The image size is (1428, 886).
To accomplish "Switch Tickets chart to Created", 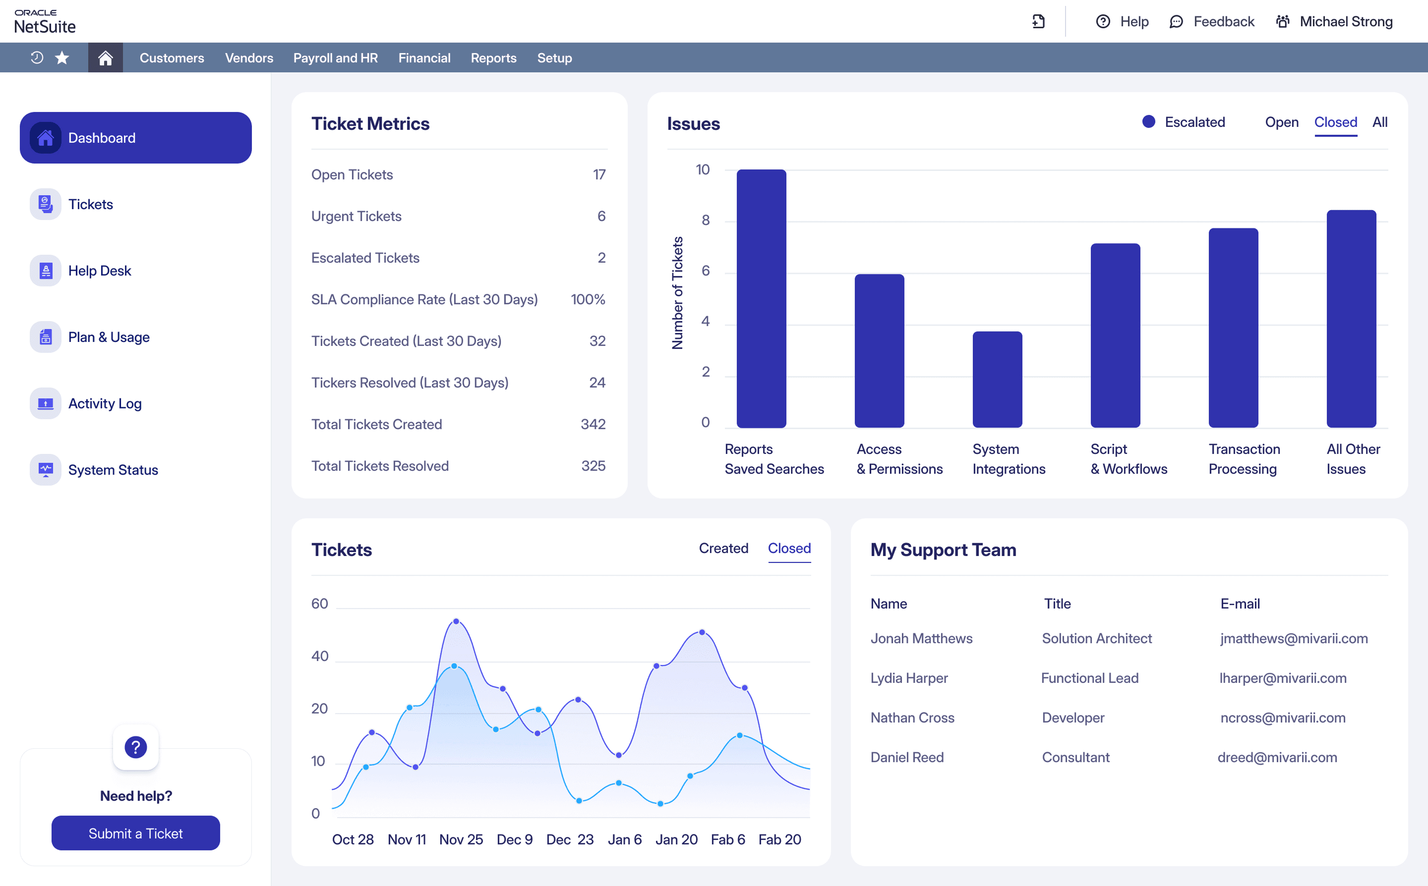I will (723, 548).
